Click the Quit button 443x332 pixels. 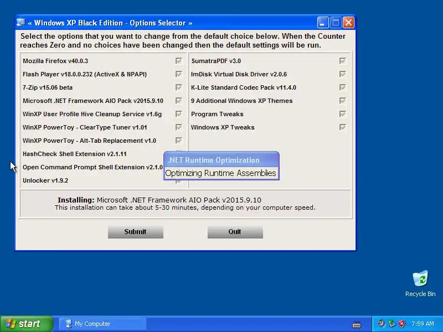[235, 232]
